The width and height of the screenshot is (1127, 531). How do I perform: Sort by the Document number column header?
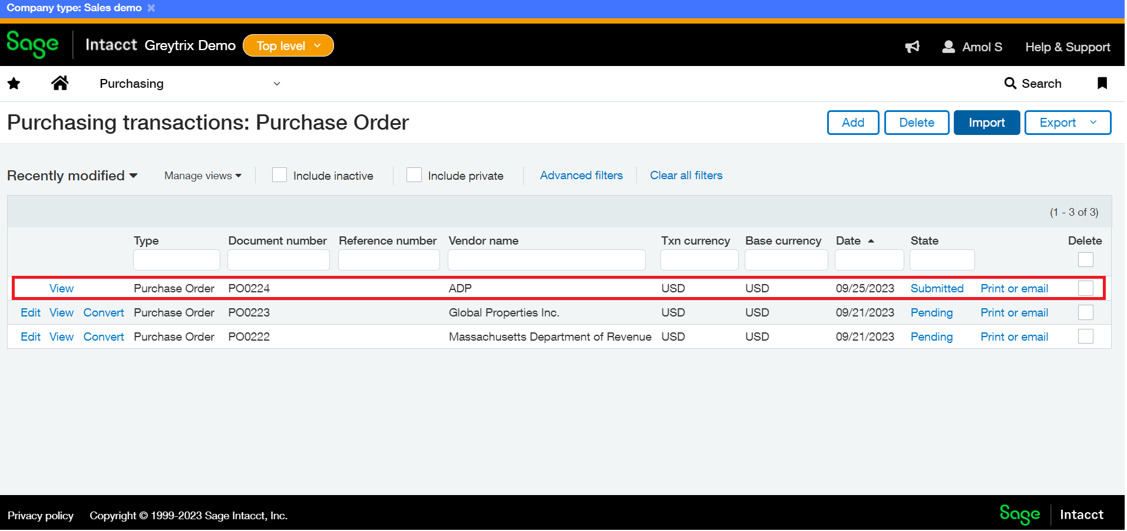tap(277, 240)
